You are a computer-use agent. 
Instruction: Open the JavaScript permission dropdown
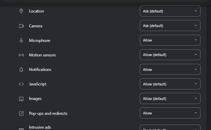click(170, 84)
